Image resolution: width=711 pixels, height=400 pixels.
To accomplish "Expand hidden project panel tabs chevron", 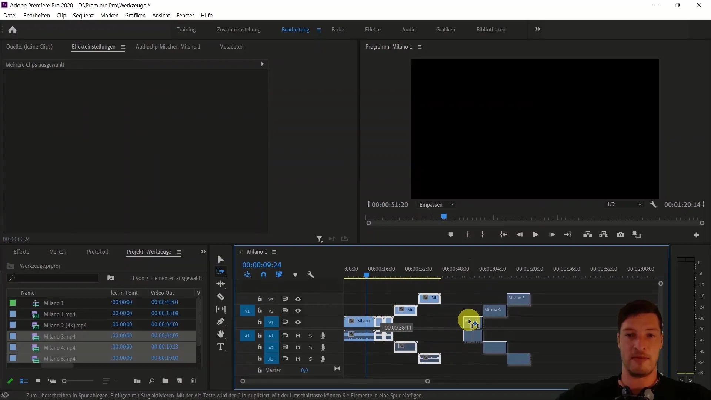I will 203,252.
